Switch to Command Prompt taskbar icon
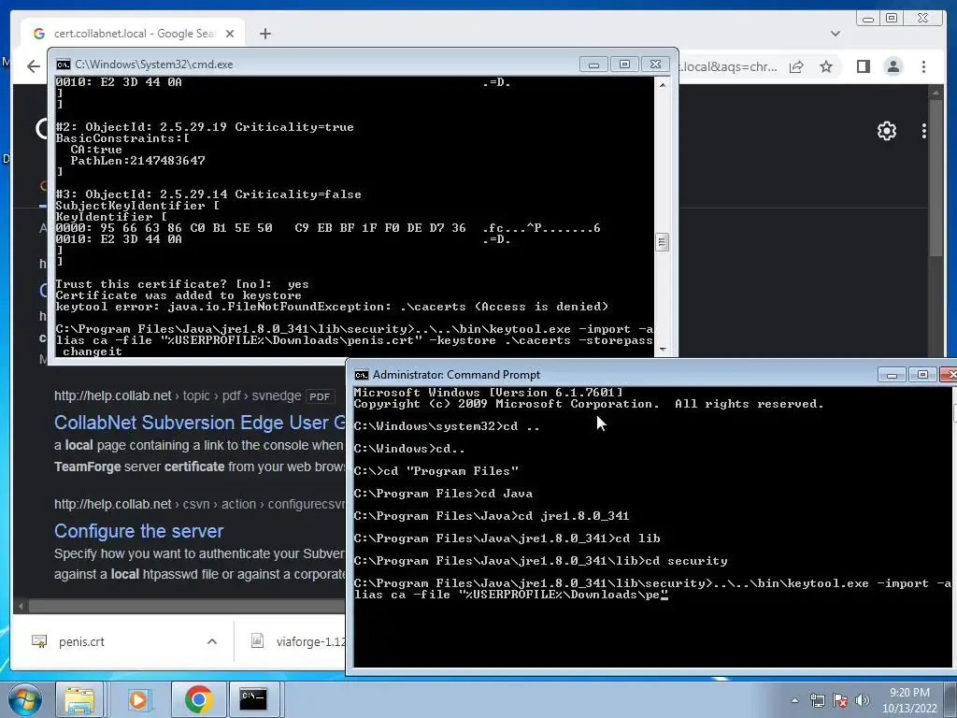Screen dimensions: 957x718 click(252, 699)
